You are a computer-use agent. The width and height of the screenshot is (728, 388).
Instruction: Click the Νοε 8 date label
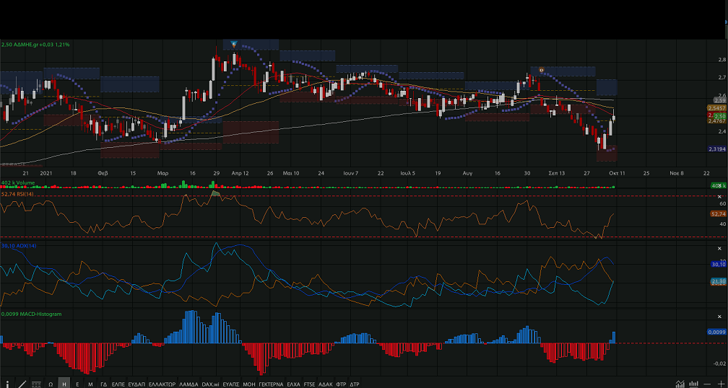click(x=677, y=173)
